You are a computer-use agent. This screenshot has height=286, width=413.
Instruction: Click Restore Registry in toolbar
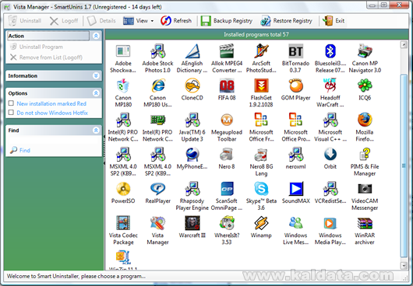pos(286,21)
